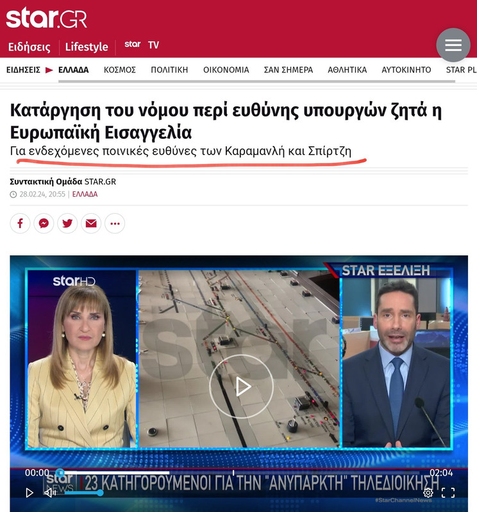
Task: Click Συντακτική Ομάδα author link
Action: [x=46, y=182]
